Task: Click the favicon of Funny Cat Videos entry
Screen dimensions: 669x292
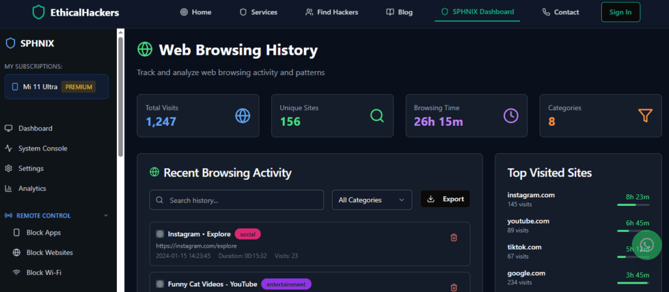Action: [x=160, y=284]
